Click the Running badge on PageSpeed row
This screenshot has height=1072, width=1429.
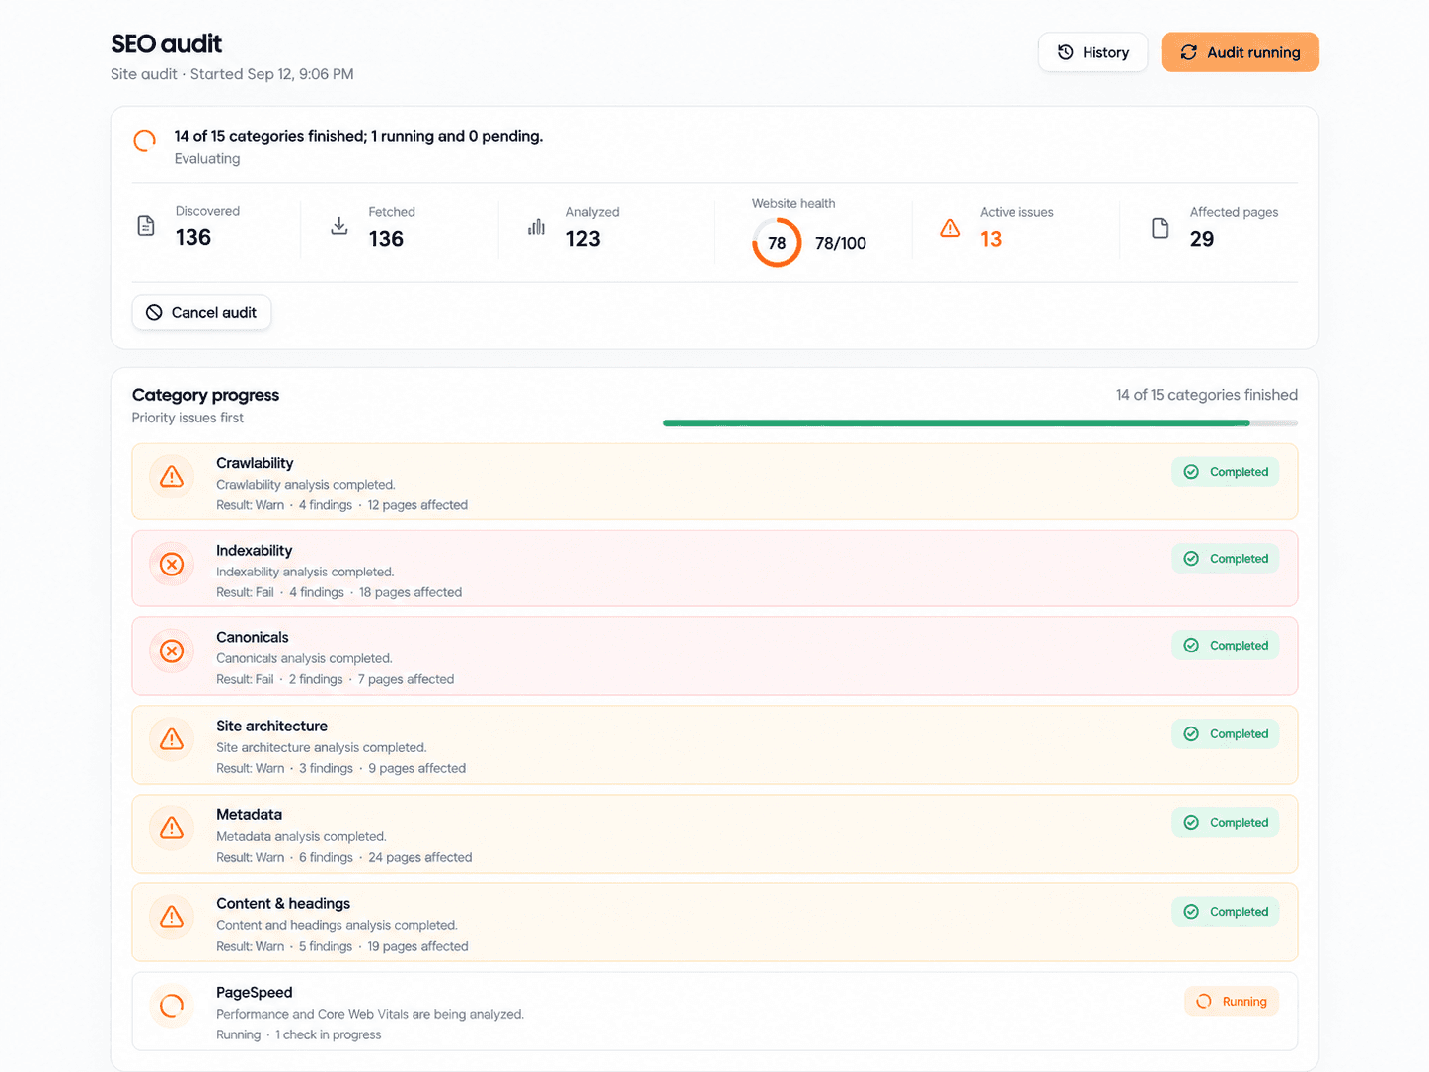coord(1232,1002)
